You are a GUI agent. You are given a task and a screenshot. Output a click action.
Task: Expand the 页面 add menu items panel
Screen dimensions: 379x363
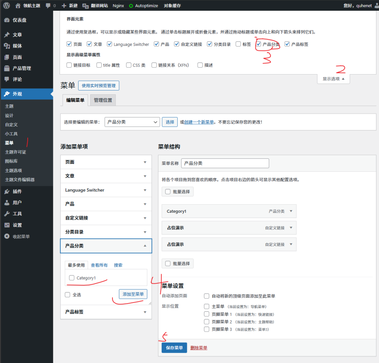(106, 162)
